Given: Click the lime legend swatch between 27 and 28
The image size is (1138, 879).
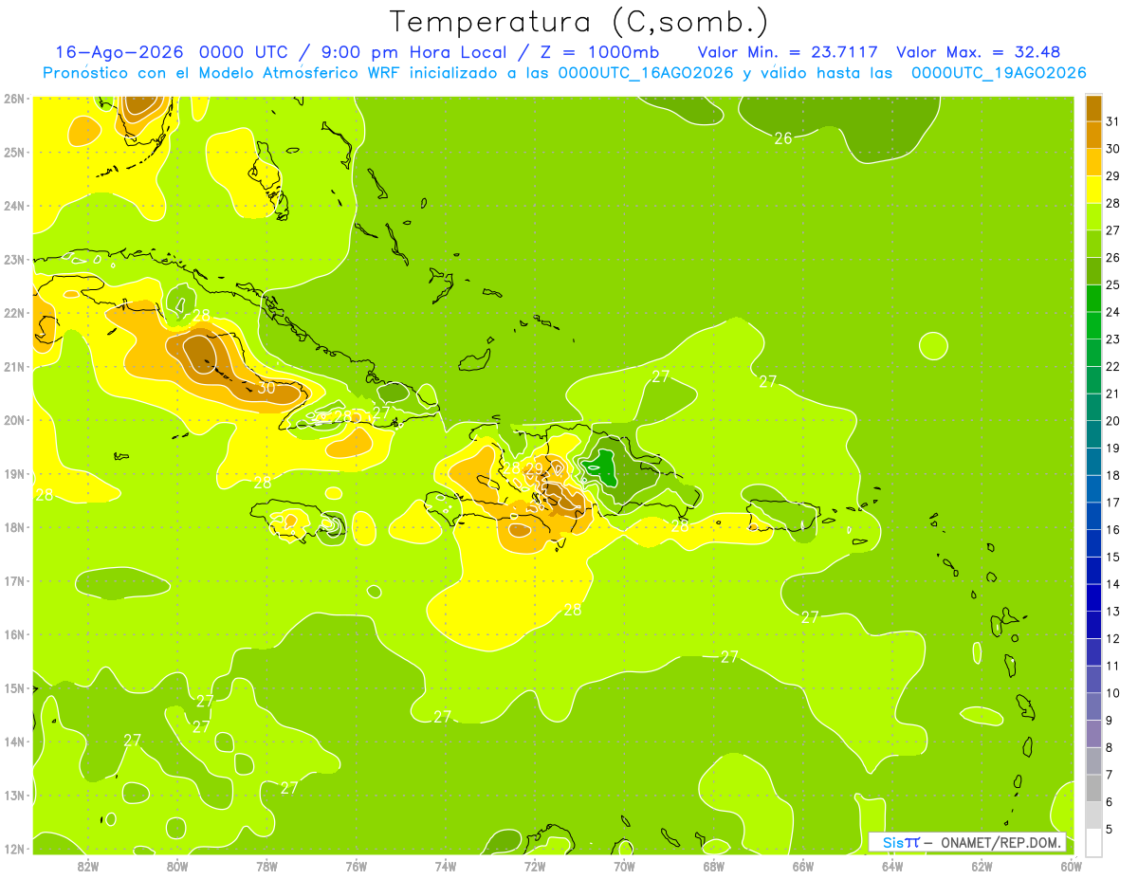Looking at the screenshot, I should (1093, 216).
